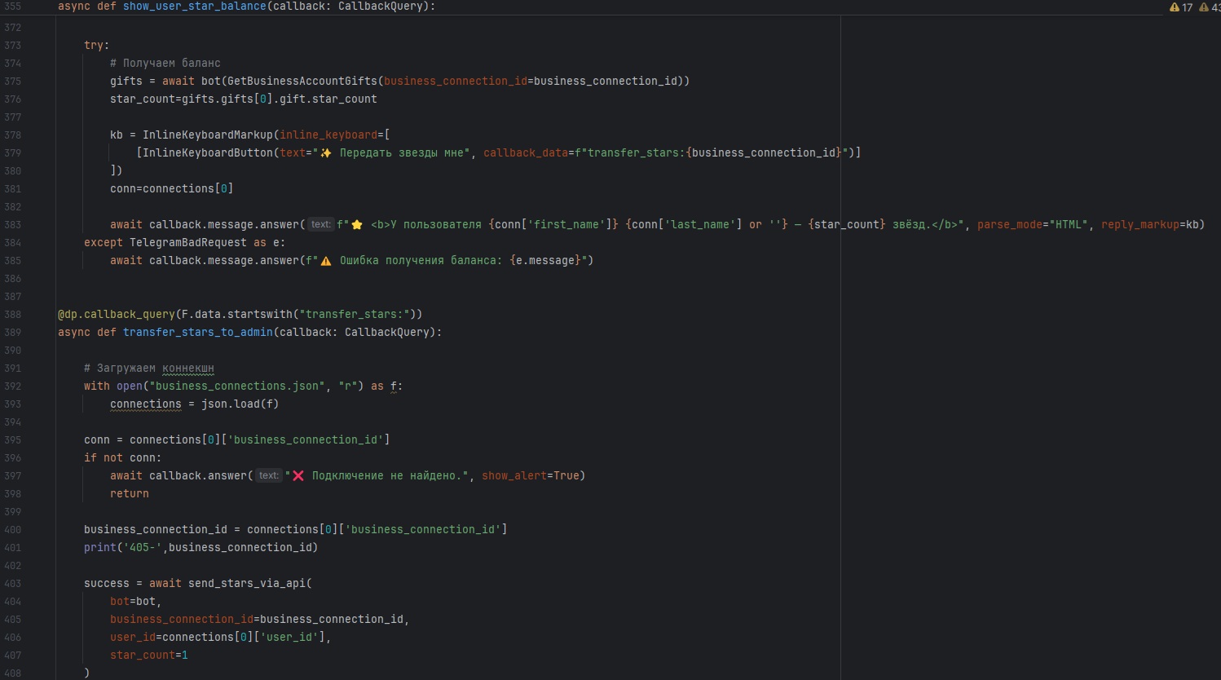Click line number 388 in the gutter
Viewport: 1221px width, 680px height.
[12, 314]
